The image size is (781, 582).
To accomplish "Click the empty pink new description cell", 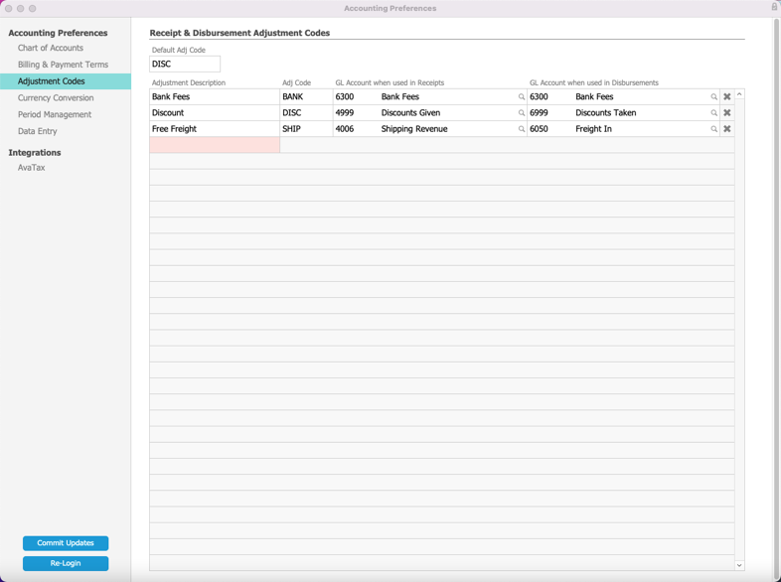I will [x=215, y=145].
